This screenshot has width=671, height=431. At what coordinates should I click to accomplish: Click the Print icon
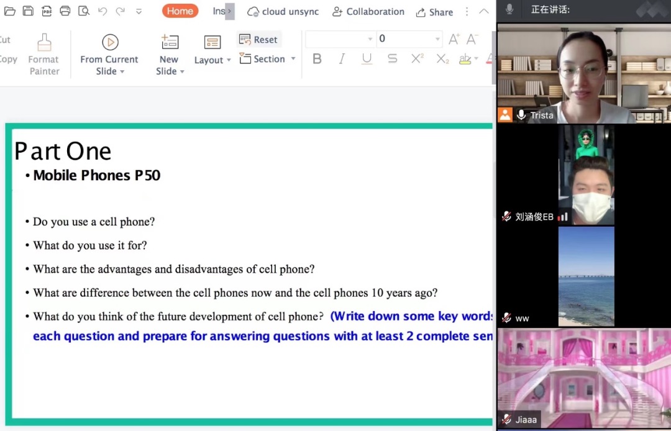pos(65,11)
